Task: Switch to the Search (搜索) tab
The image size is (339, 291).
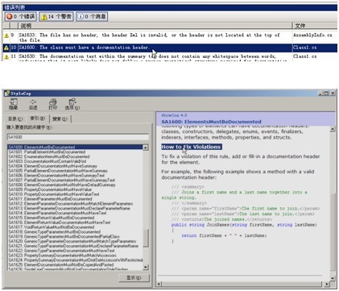Action: (60, 118)
